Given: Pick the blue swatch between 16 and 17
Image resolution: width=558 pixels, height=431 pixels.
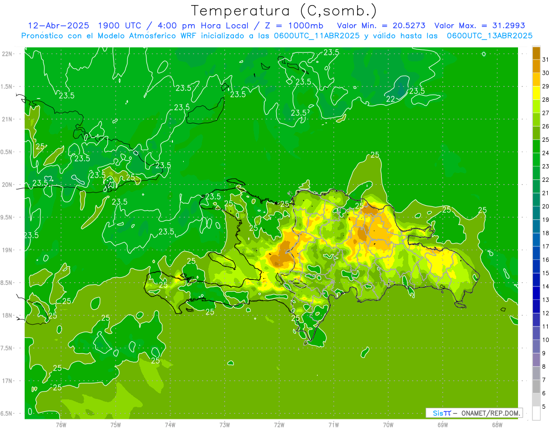Looking at the screenshot, I should (x=536, y=253).
